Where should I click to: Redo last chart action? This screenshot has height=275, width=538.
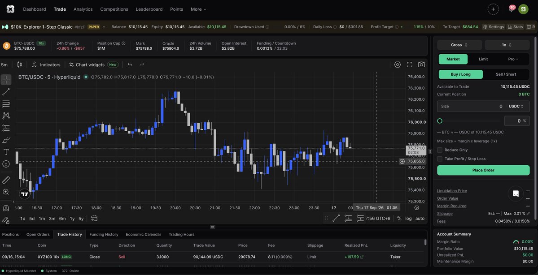[x=142, y=64]
